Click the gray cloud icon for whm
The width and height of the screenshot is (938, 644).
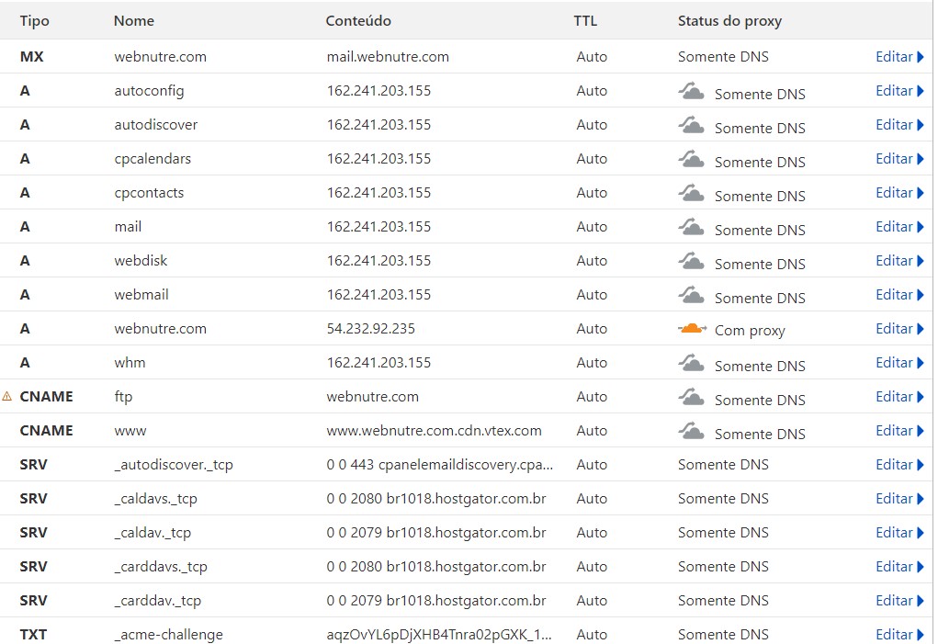(691, 362)
